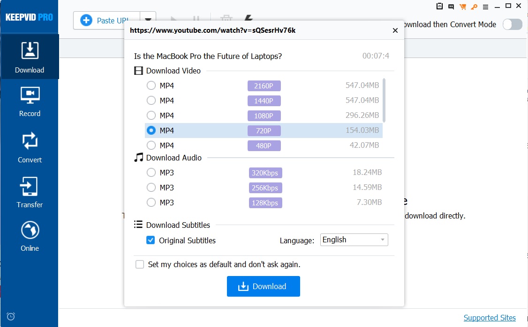Click the trash delete icon in toolbar
The width and height of the screenshot is (528, 327).
tap(226, 19)
